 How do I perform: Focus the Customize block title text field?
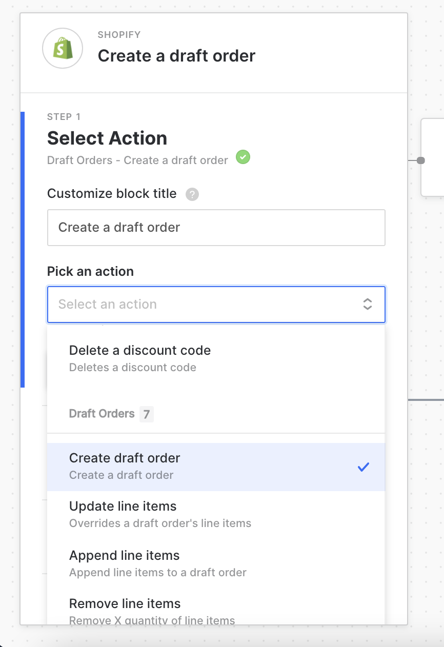click(x=216, y=227)
